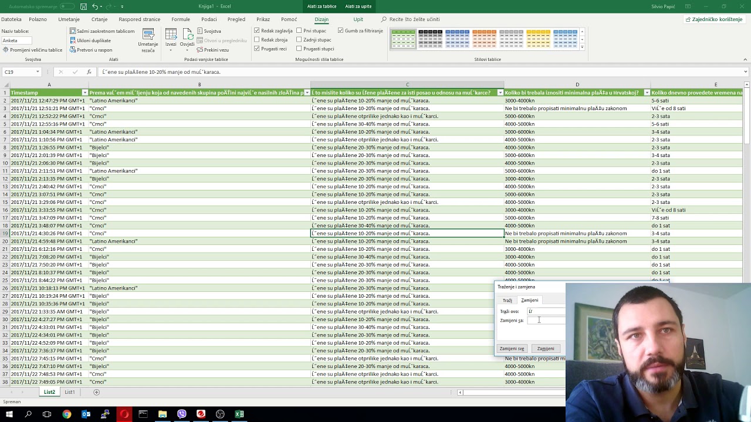Open Timestamp column filter dropdown
Screen dimensions: 751x422
click(84, 93)
